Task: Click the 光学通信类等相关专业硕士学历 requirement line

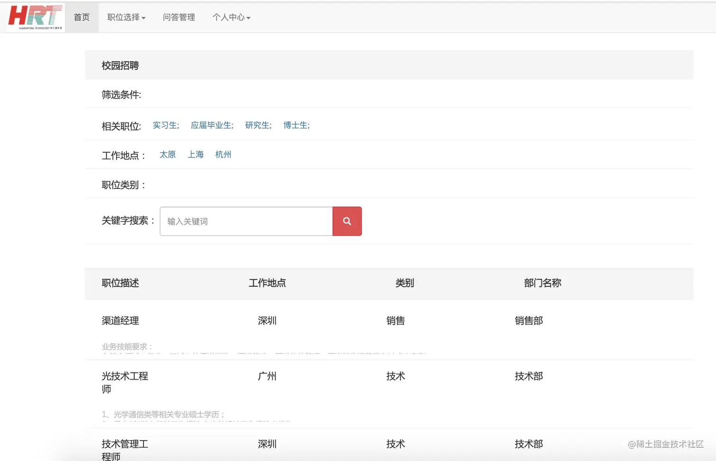Action: [x=163, y=414]
